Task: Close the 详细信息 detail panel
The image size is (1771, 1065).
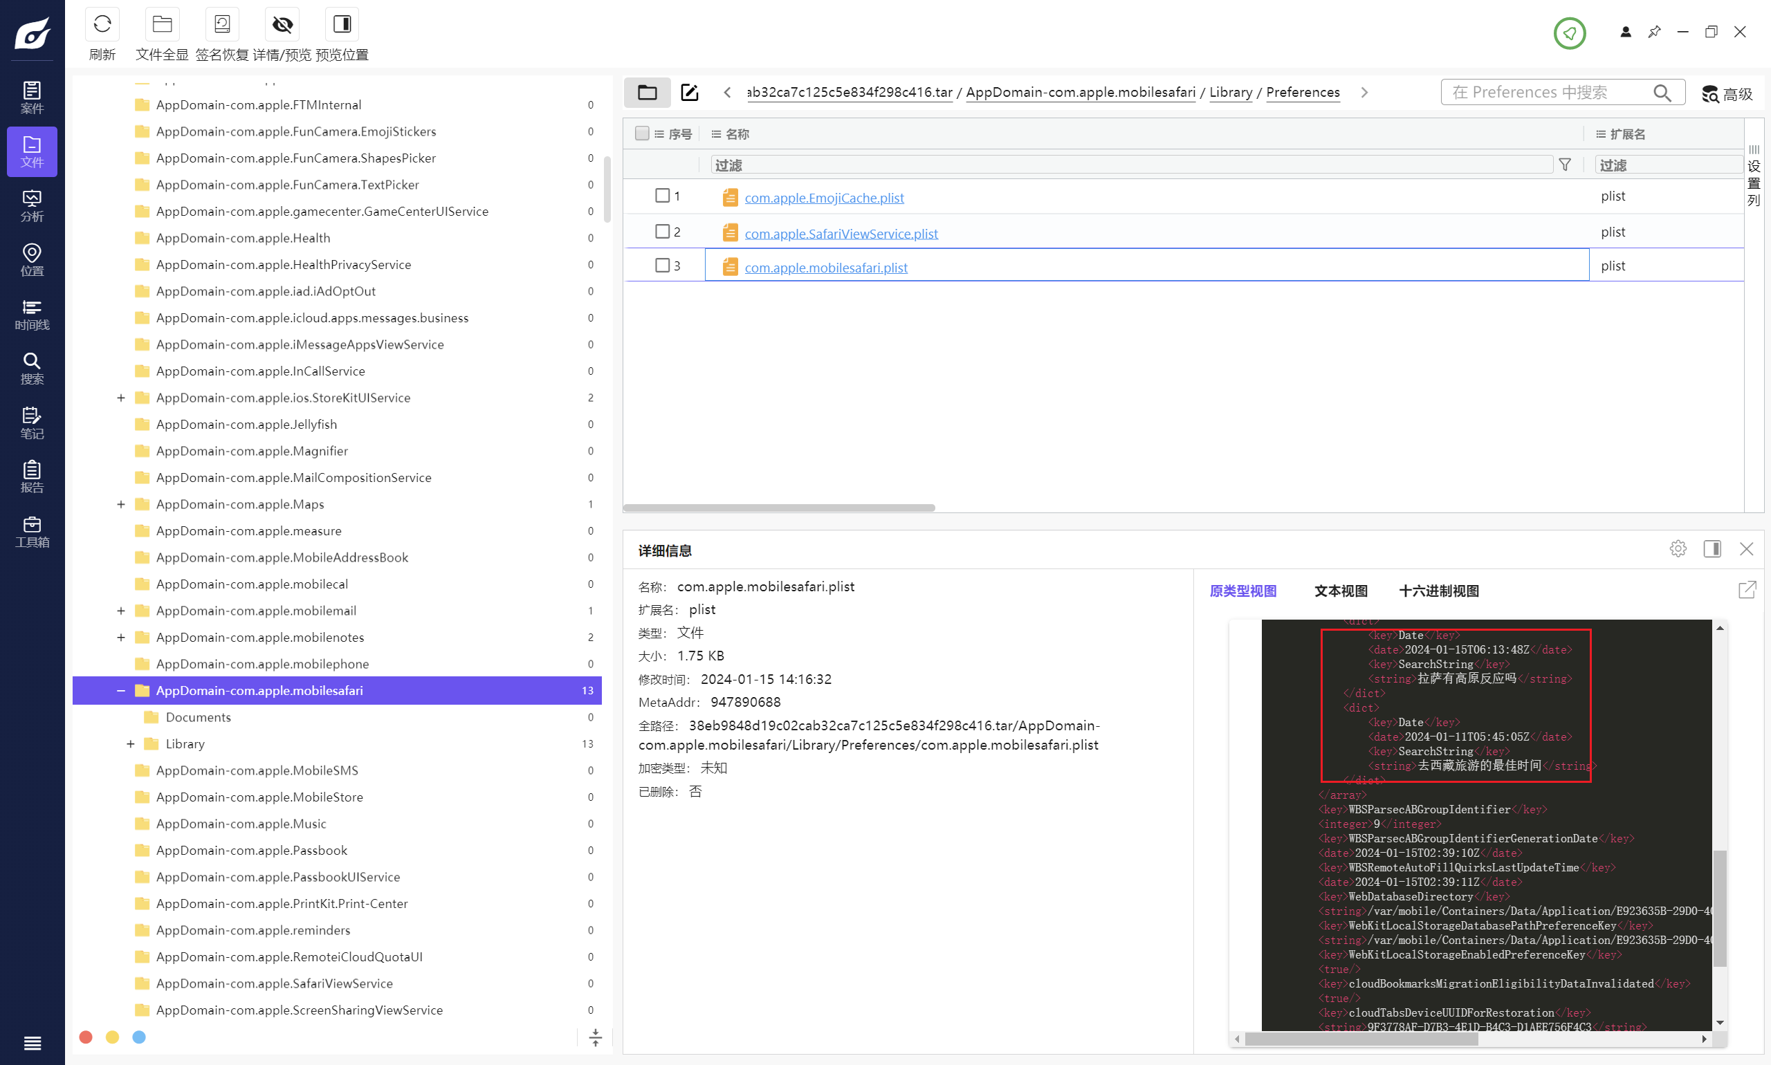Action: [1746, 549]
